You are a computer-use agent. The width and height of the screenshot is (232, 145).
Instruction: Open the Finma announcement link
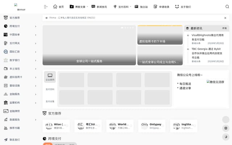(x=72, y=18)
